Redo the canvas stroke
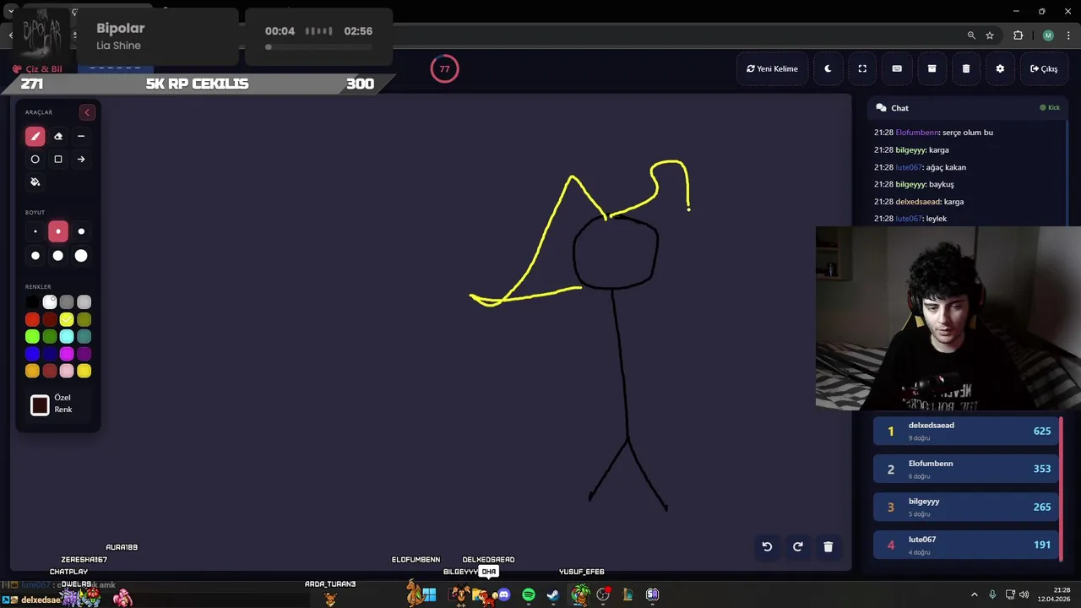Screen dimensions: 1081x608 coord(797,546)
